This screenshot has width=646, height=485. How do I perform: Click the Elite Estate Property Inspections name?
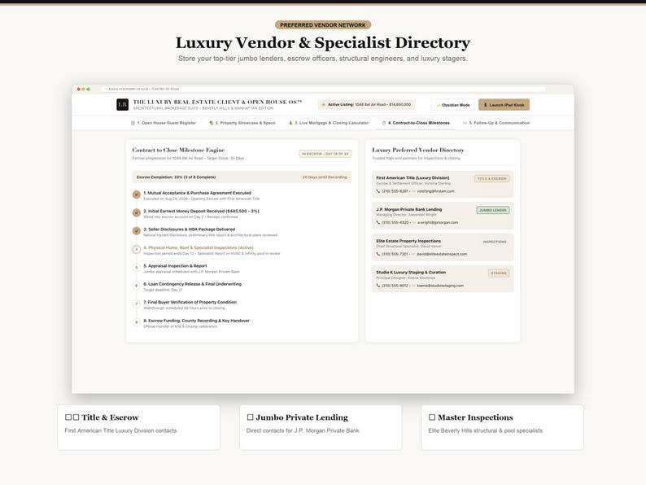point(408,241)
